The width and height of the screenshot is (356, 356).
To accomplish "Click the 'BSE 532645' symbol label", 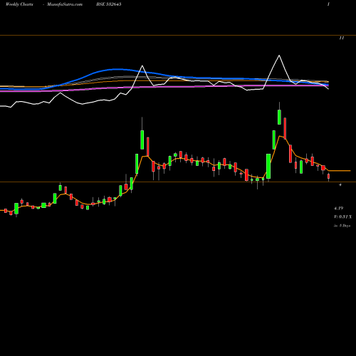I will coord(109,4).
